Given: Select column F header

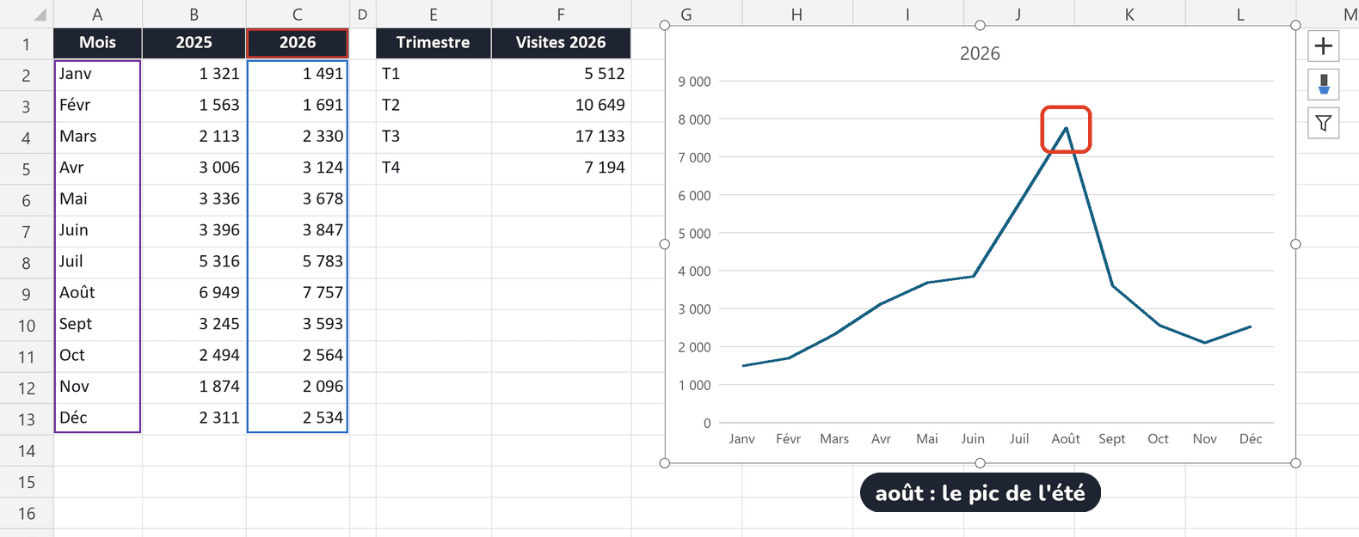Looking at the screenshot, I should tap(561, 14).
